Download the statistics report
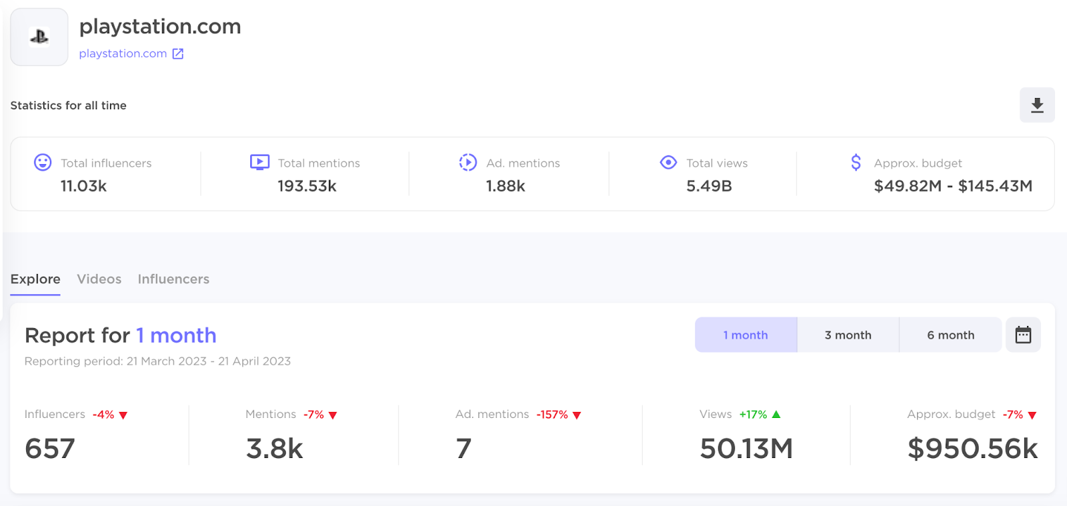This screenshot has height=506, width=1067. coord(1037,105)
